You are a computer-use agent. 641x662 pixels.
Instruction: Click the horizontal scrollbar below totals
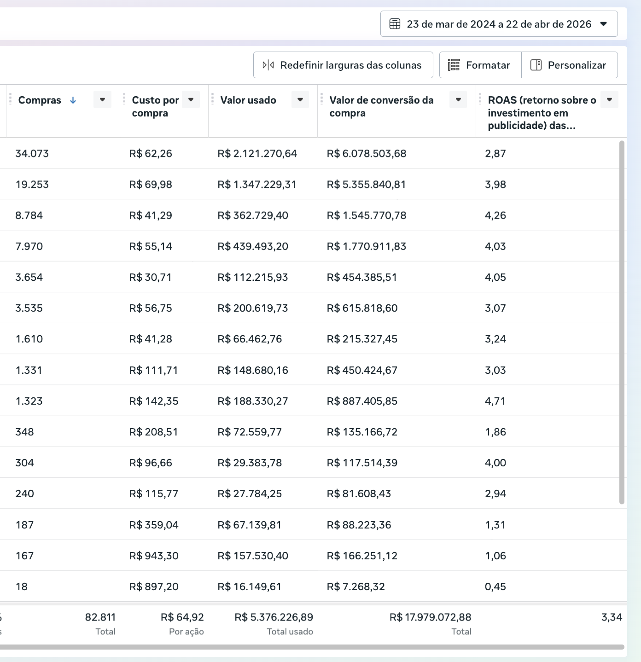tap(312, 647)
